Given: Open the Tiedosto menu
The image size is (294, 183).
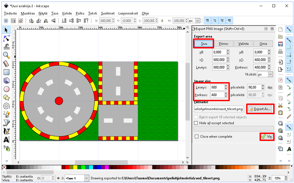Looking at the screenshot, I should pyautogui.click(x=10, y=13).
